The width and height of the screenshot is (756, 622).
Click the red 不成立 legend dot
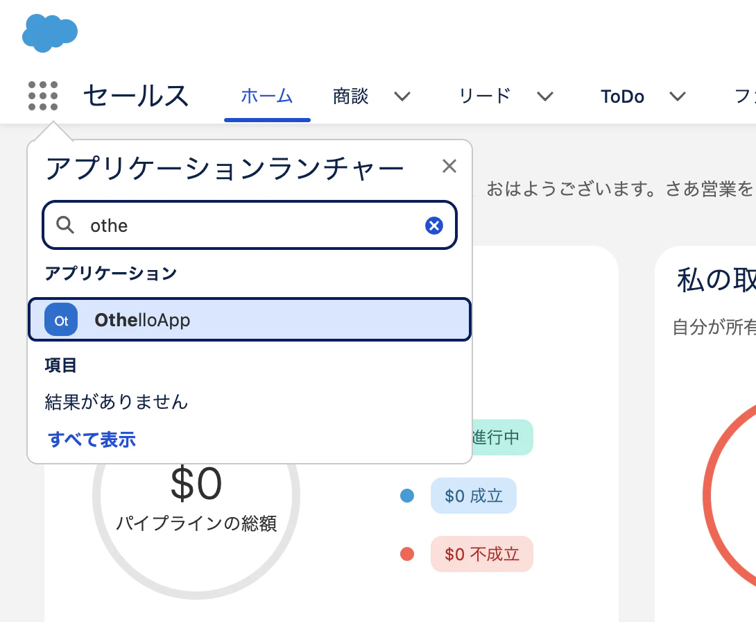coord(407,554)
